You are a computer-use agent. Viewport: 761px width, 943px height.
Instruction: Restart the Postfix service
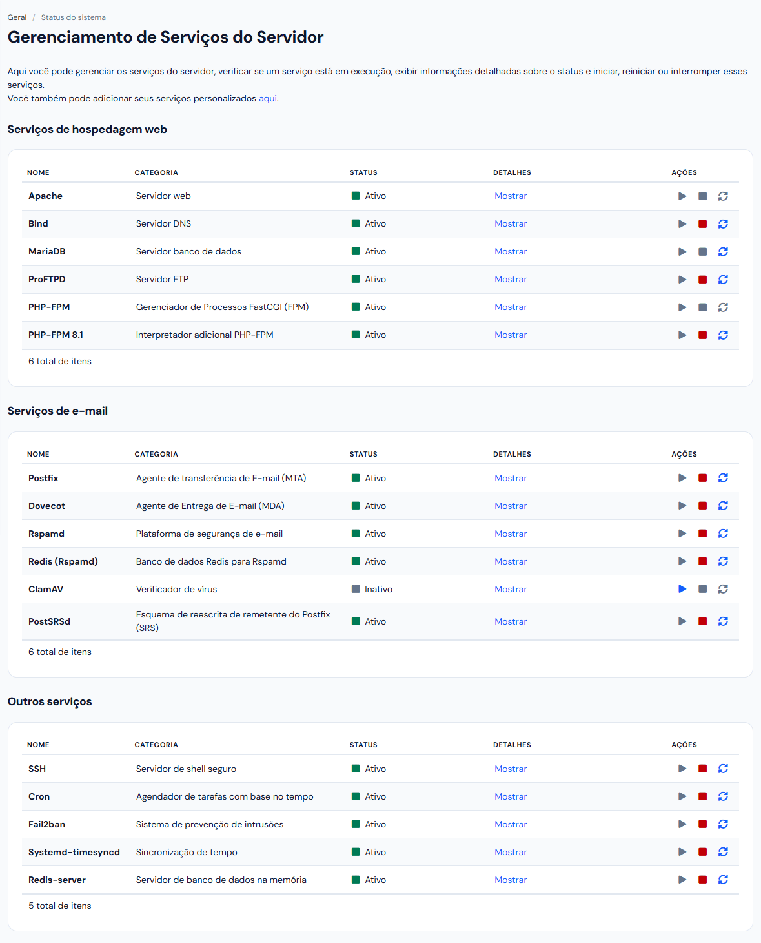(724, 478)
